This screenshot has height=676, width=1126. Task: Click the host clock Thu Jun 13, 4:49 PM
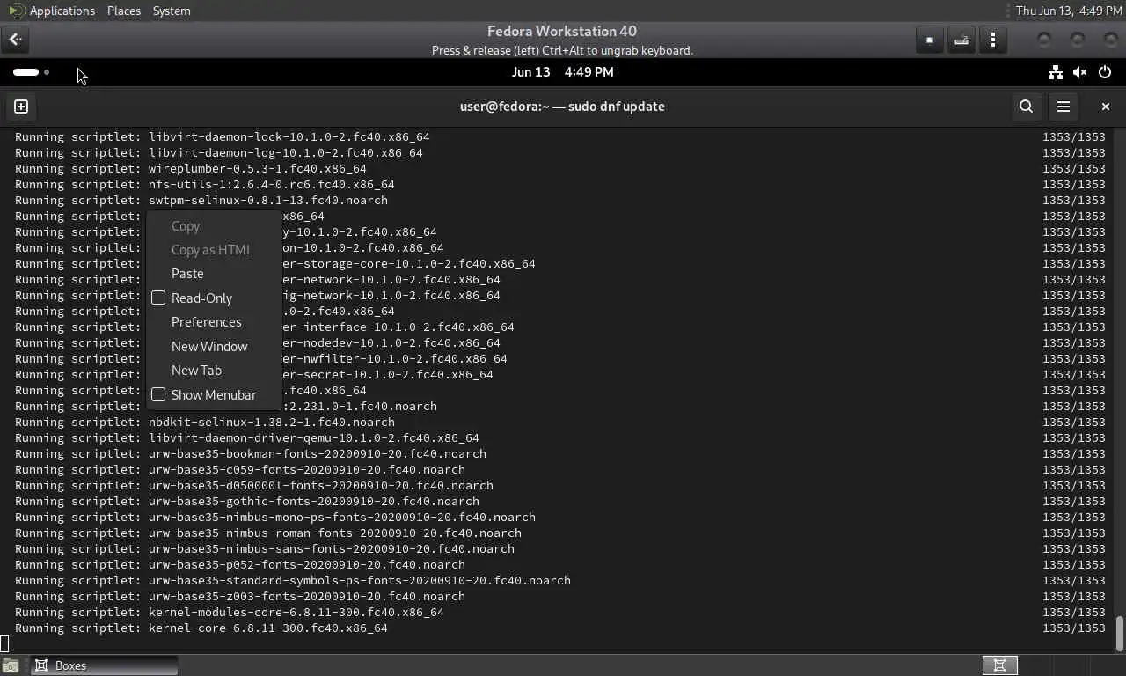tap(1069, 11)
